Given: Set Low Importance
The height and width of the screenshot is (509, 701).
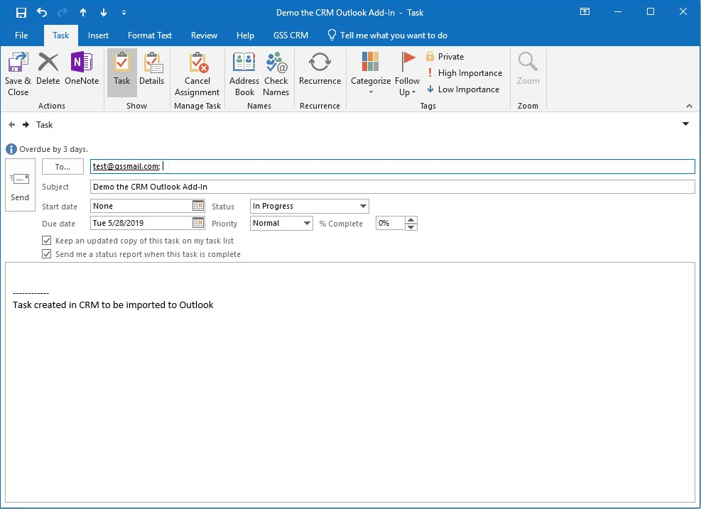Looking at the screenshot, I should (462, 89).
